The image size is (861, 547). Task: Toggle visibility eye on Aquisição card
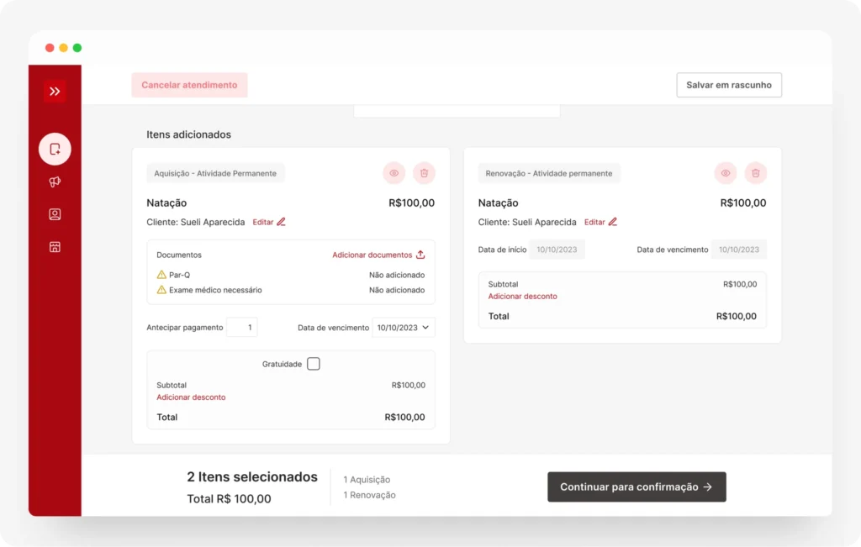[394, 173]
